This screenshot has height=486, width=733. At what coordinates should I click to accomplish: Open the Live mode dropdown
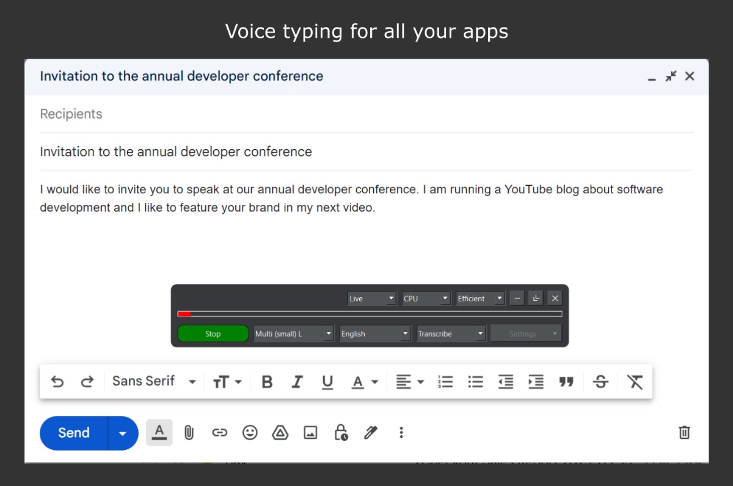373,298
